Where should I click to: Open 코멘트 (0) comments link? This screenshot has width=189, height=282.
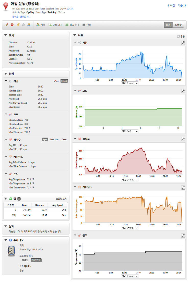point(25,17)
